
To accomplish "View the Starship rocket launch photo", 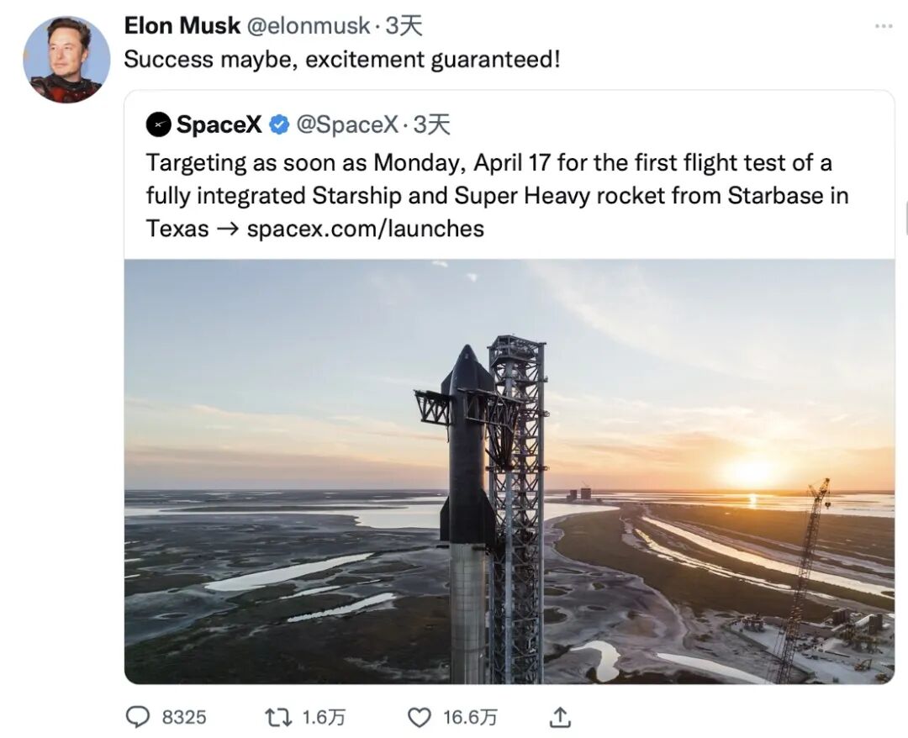I will 509,471.
